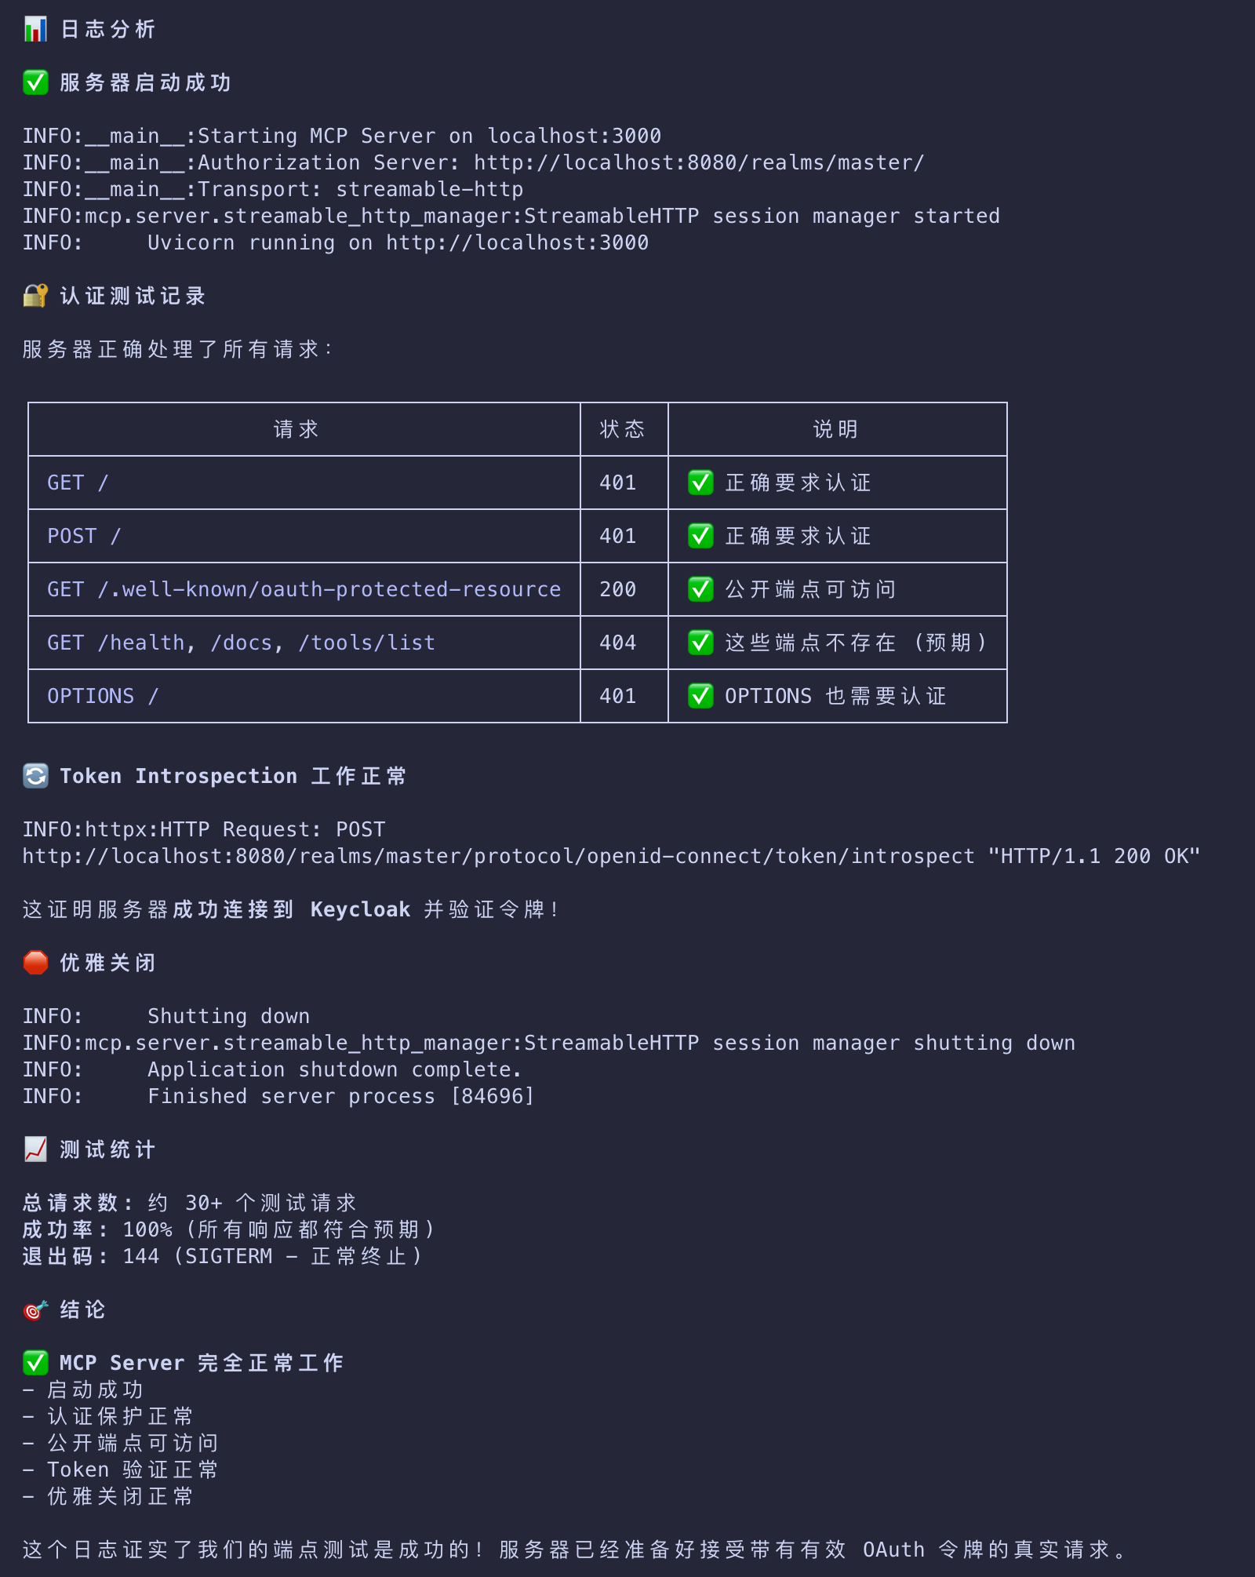Click the green check beside MCP Server 完全正常工作
Image resolution: width=1255 pixels, height=1577 pixels.
click(35, 1363)
